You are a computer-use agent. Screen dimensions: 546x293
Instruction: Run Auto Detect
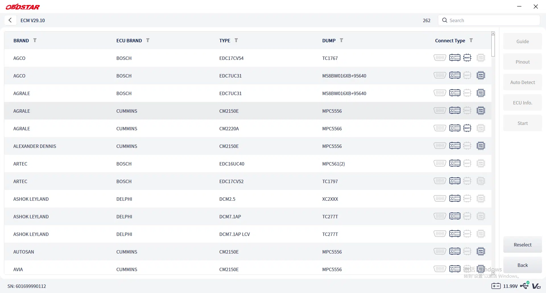(x=523, y=82)
